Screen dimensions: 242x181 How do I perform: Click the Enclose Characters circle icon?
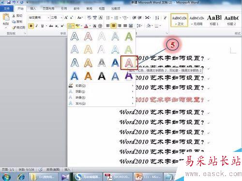(x=100, y=26)
